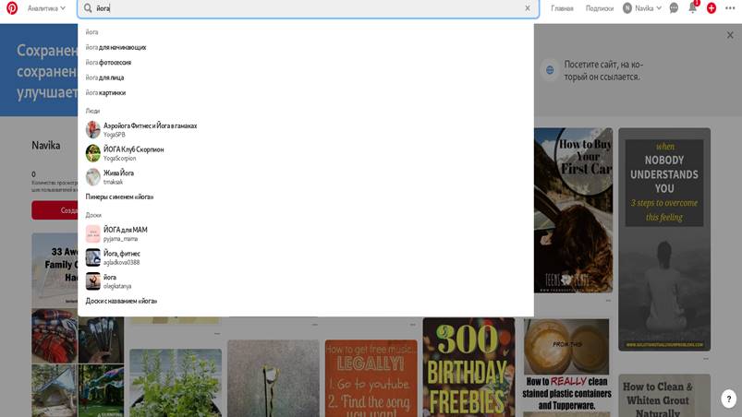Open the Подписки tab
This screenshot has width=742, height=417.
point(599,8)
